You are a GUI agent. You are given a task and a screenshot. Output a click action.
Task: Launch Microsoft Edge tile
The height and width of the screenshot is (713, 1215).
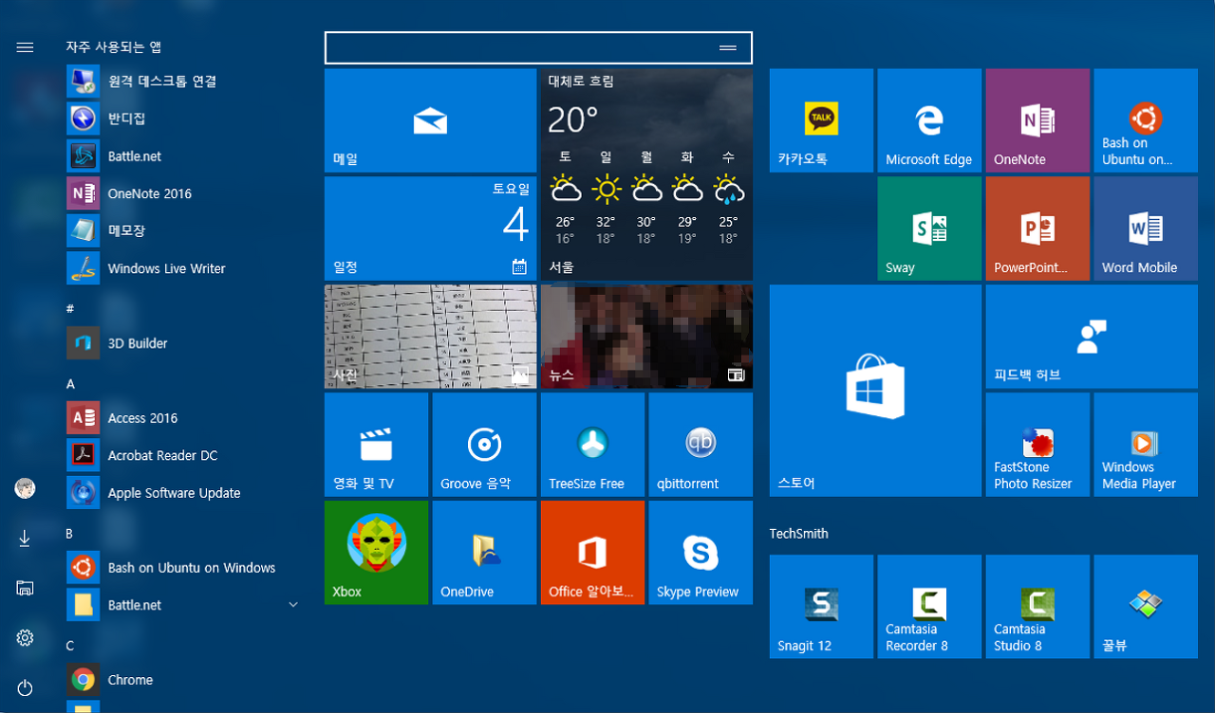coord(929,120)
